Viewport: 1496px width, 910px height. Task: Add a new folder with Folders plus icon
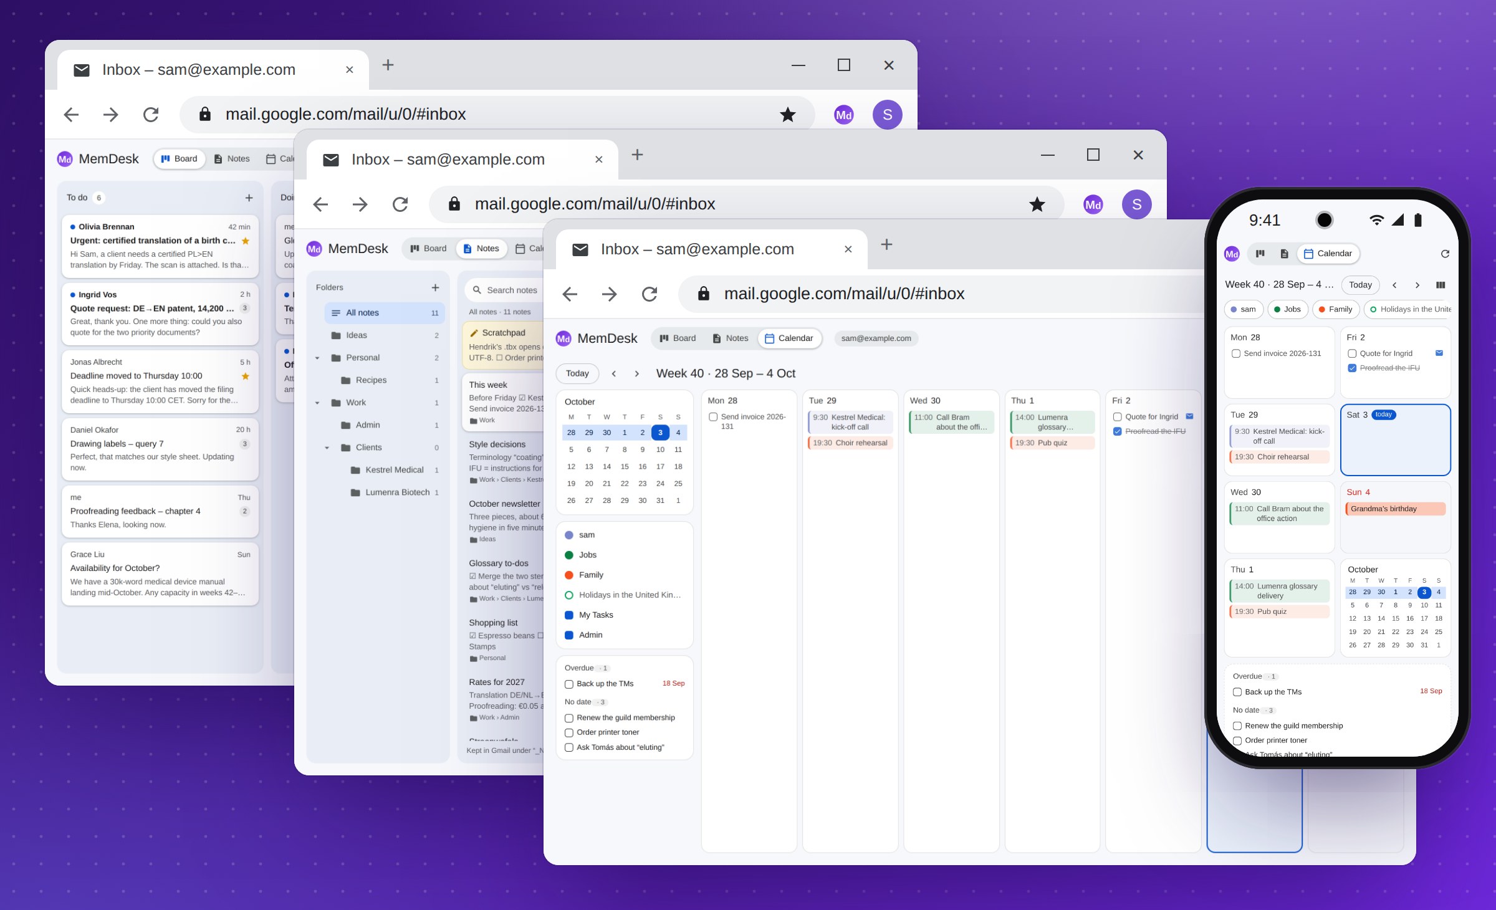click(435, 287)
